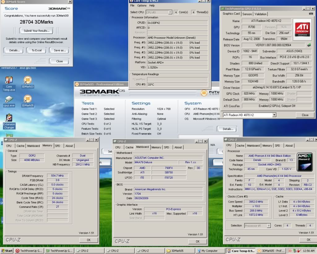The height and width of the screenshot is (254, 317).
Task: Select the 3DMark05 desktop shortcut
Action: 28,101
